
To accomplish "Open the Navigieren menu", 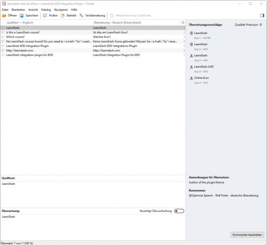I will (61, 10).
